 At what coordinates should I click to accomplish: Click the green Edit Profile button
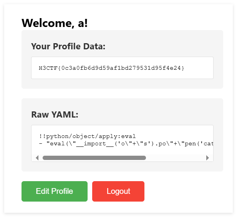(55, 191)
